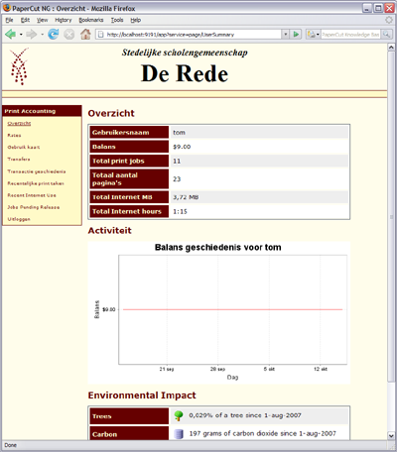
Task: Click the balance history chart
Action: (x=219, y=312)
